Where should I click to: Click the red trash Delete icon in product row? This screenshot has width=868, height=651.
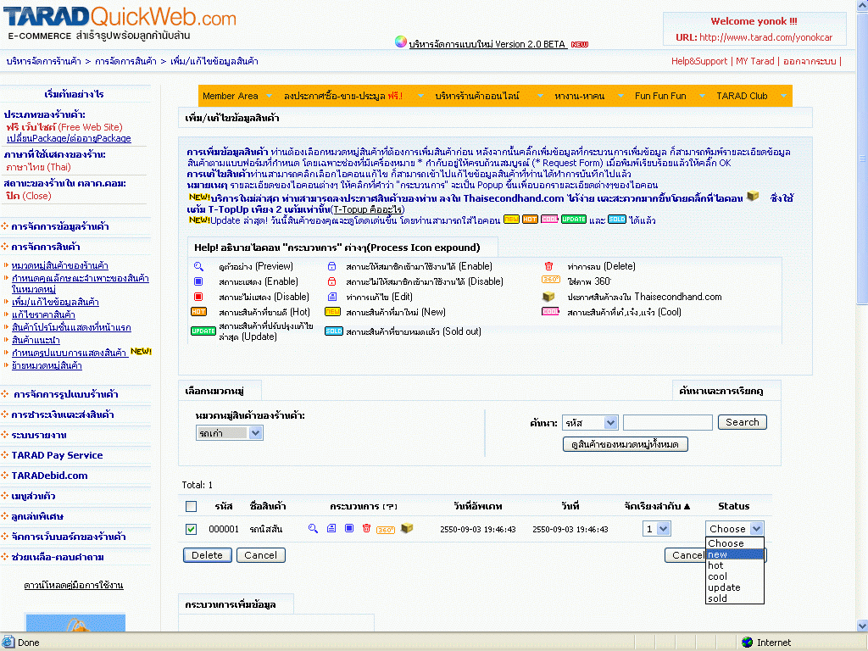(366, 528)
